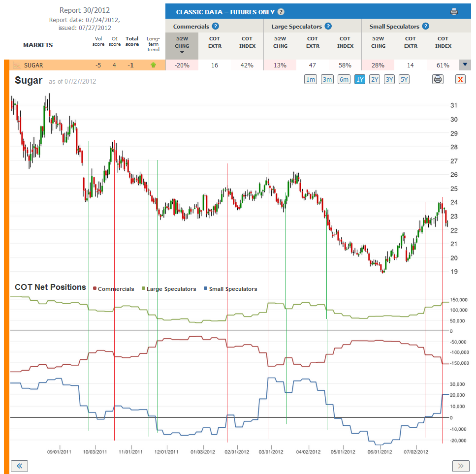The width and height of the screenshot is (476, 474).
Task: Click the Report 30/2012 title
Action: pyautogui.click(x=85, y=10)
